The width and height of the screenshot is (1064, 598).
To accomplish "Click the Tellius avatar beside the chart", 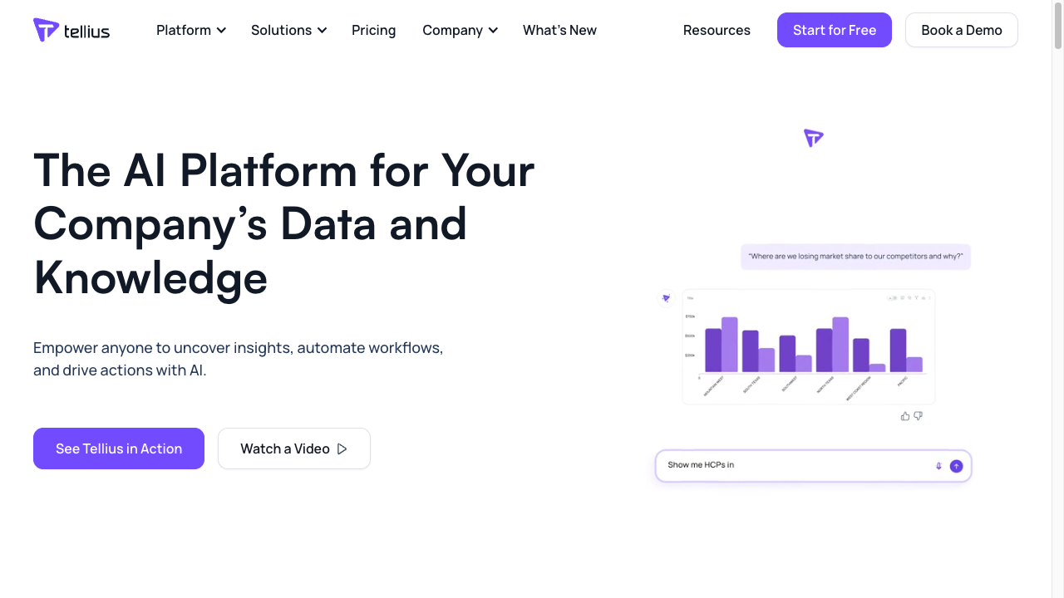I will (x=666, y=298).
